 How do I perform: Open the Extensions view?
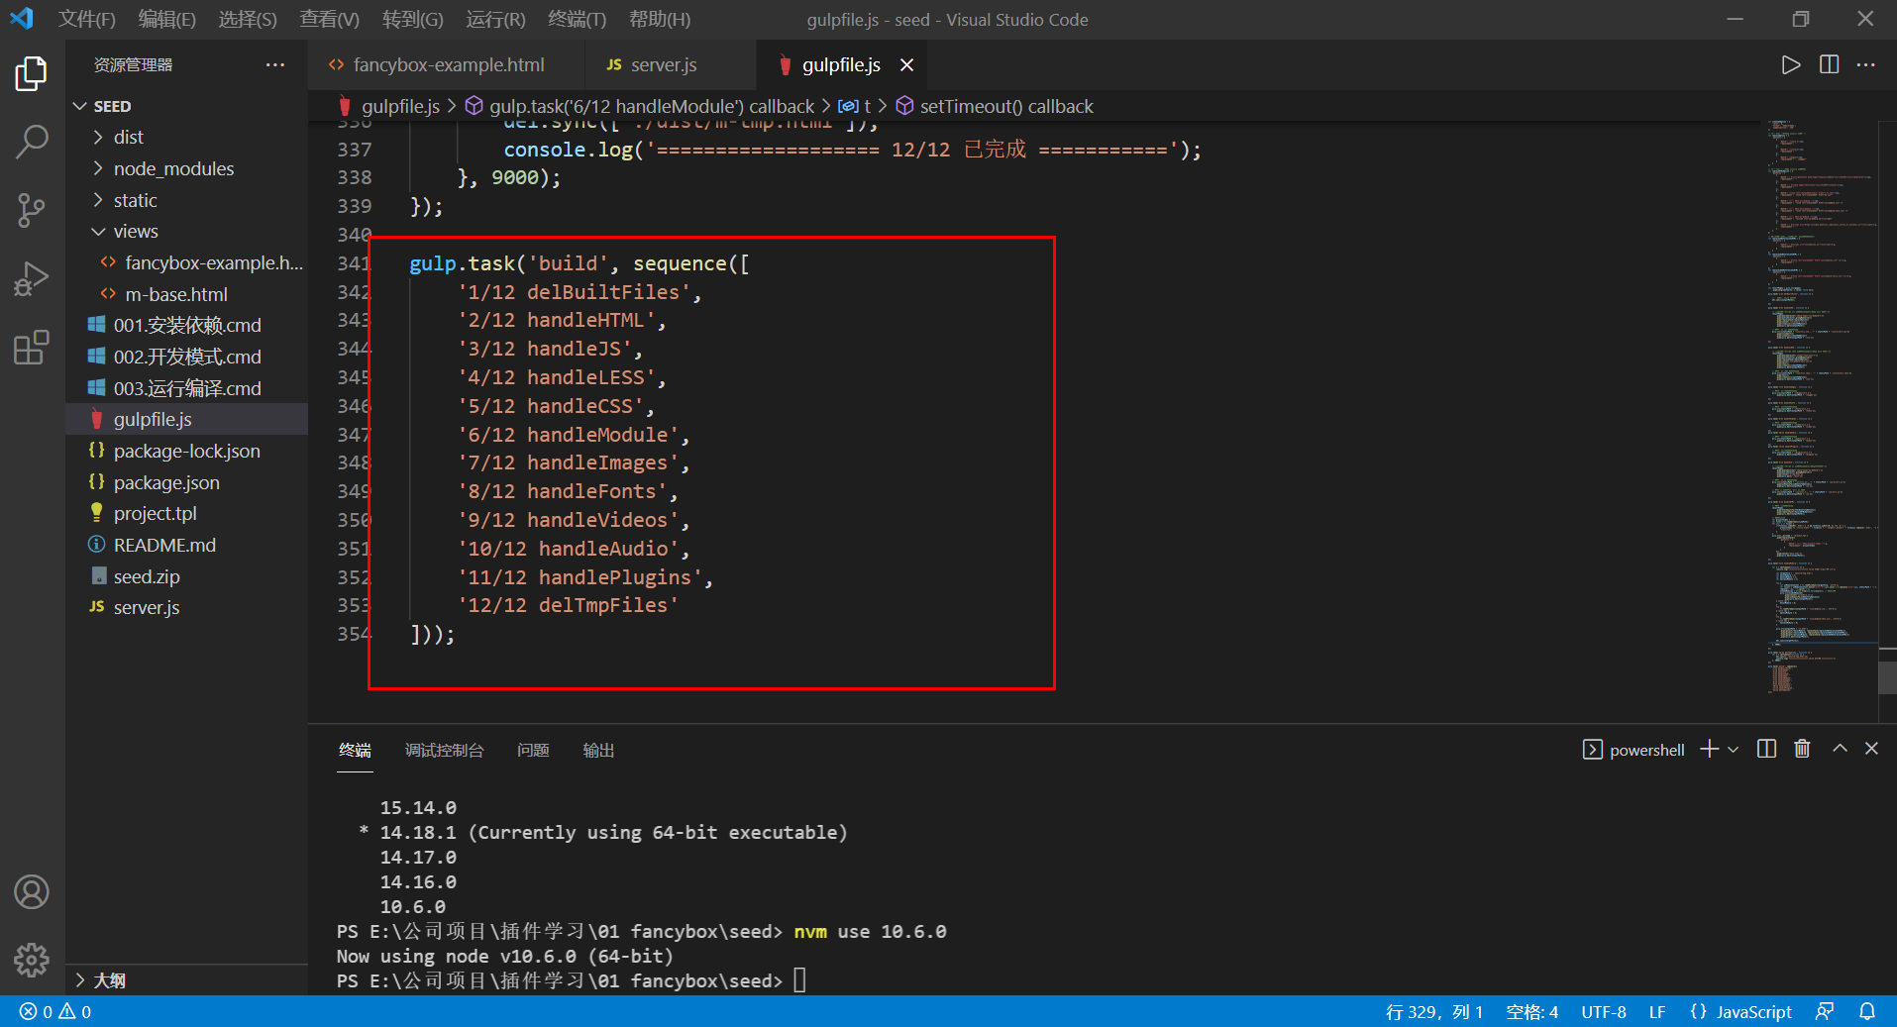coord(32,347)
